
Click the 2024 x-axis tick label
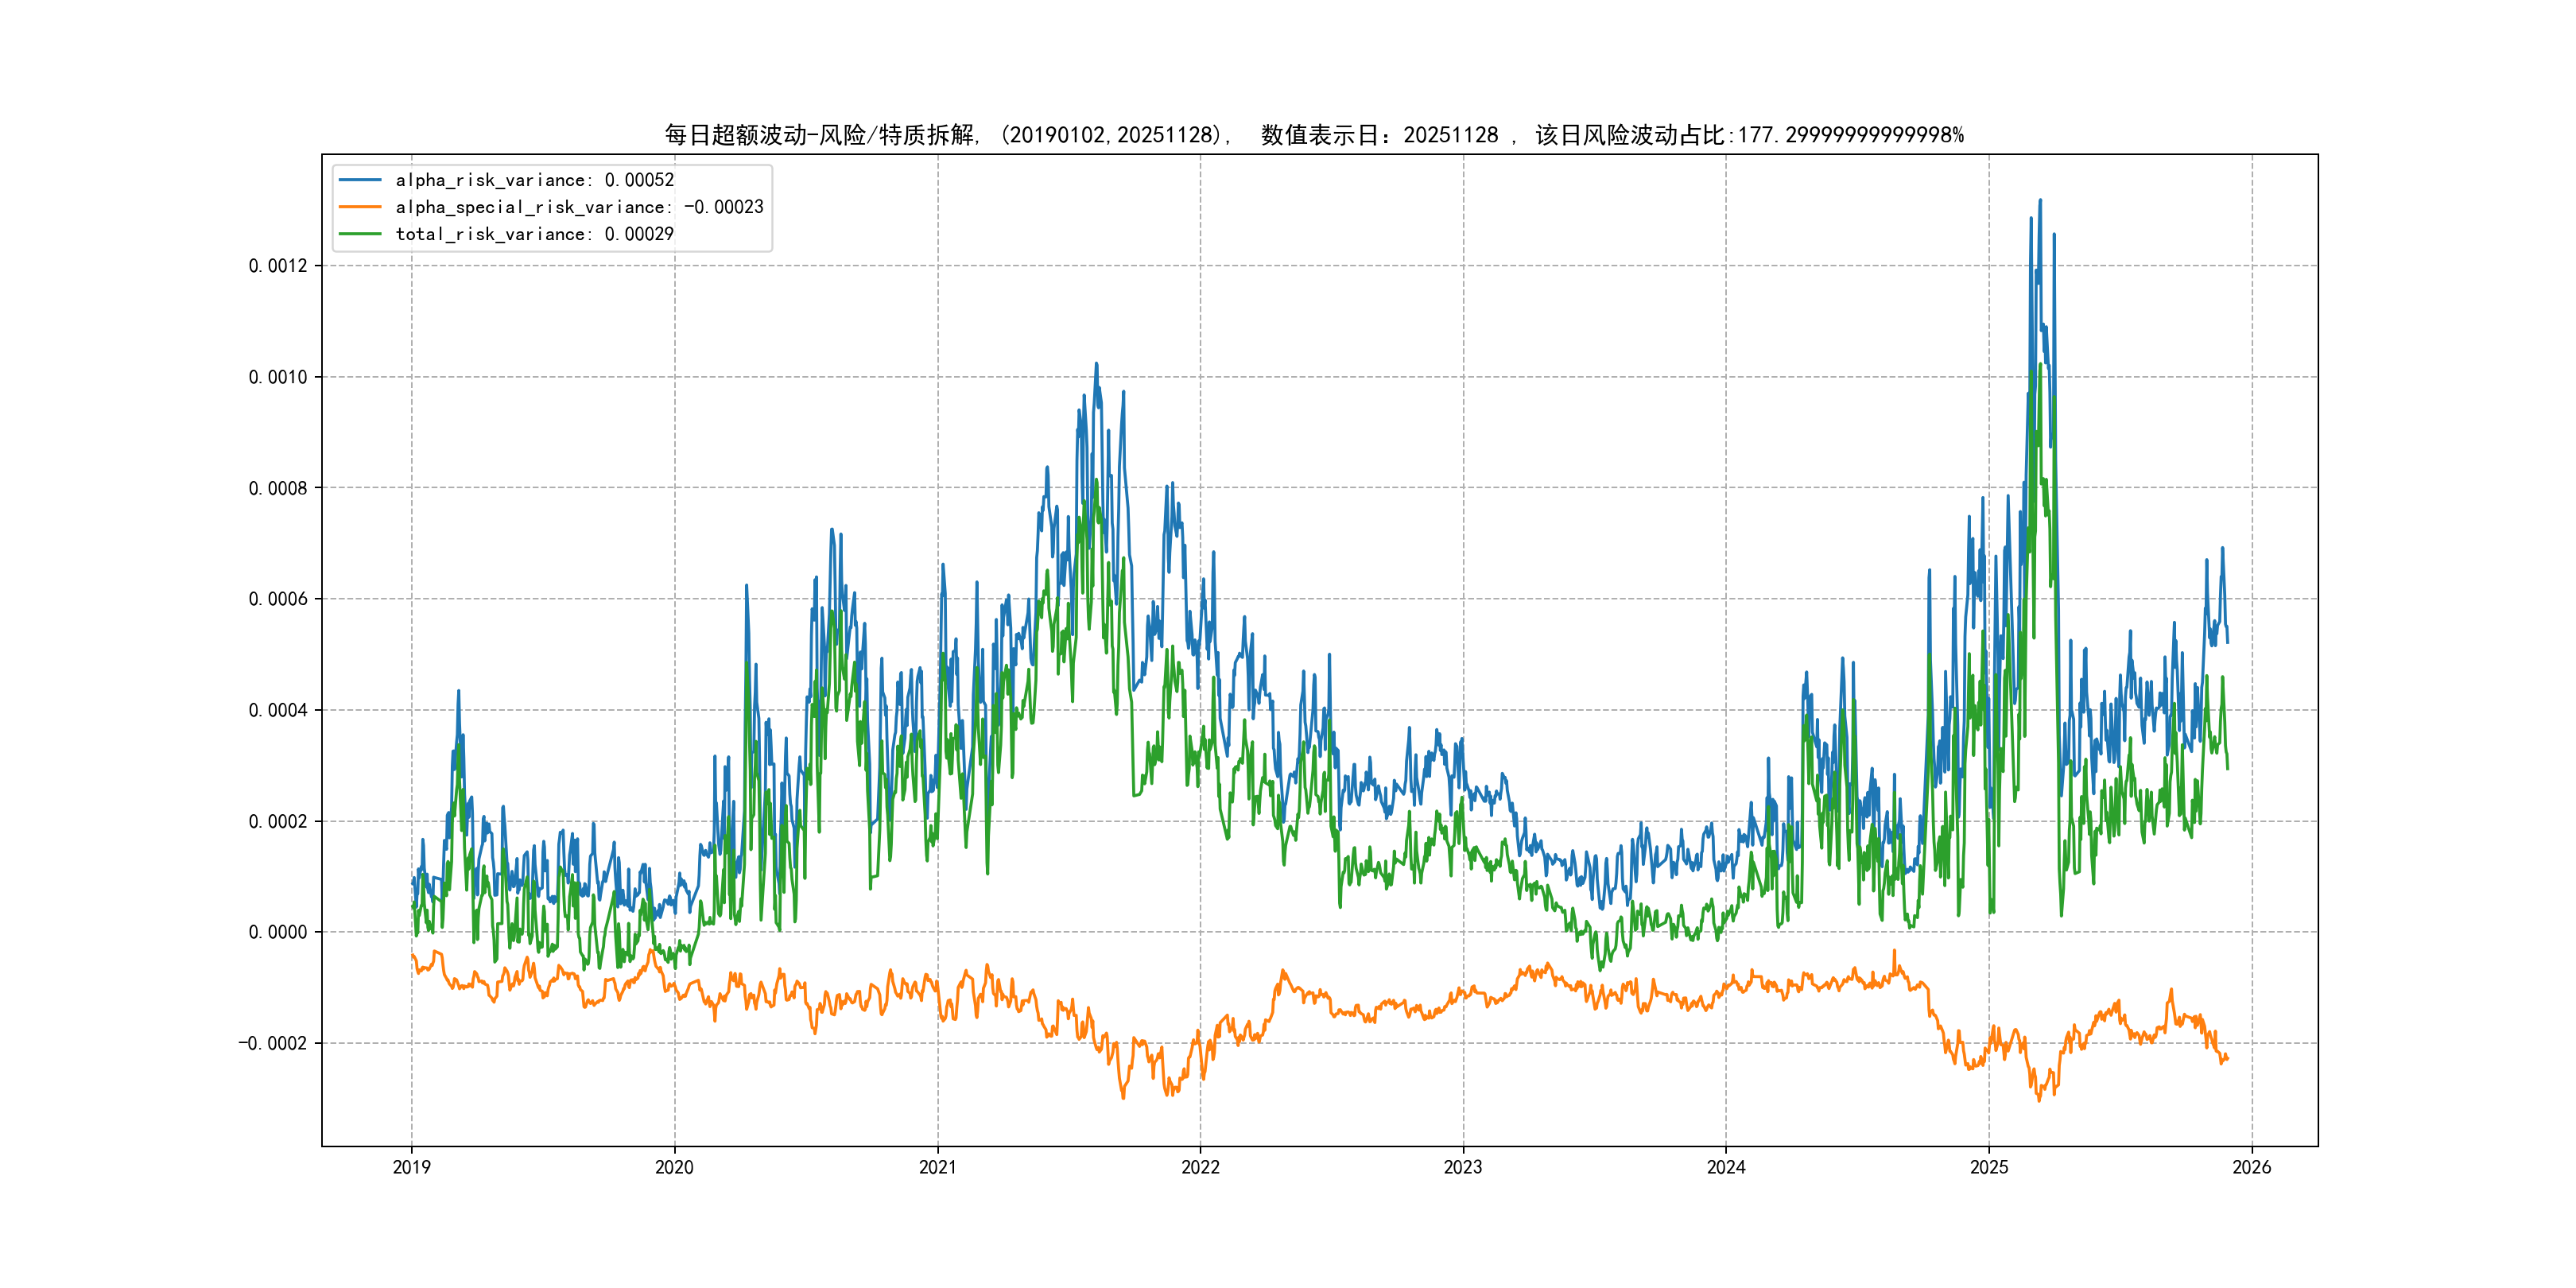[x=1726, y=1167]
